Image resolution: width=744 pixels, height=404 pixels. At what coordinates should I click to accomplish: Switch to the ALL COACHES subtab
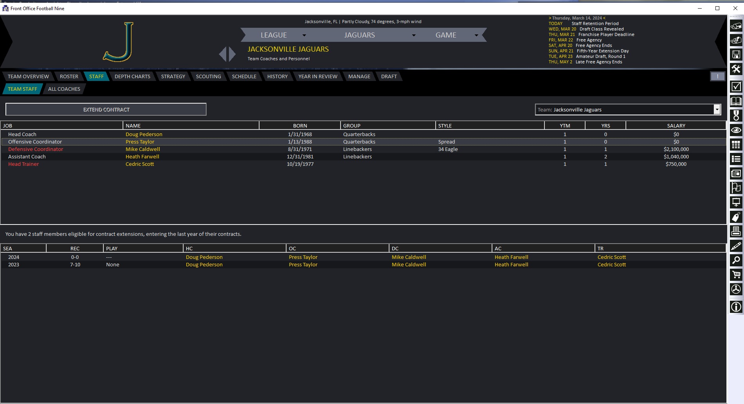[64, 89]
